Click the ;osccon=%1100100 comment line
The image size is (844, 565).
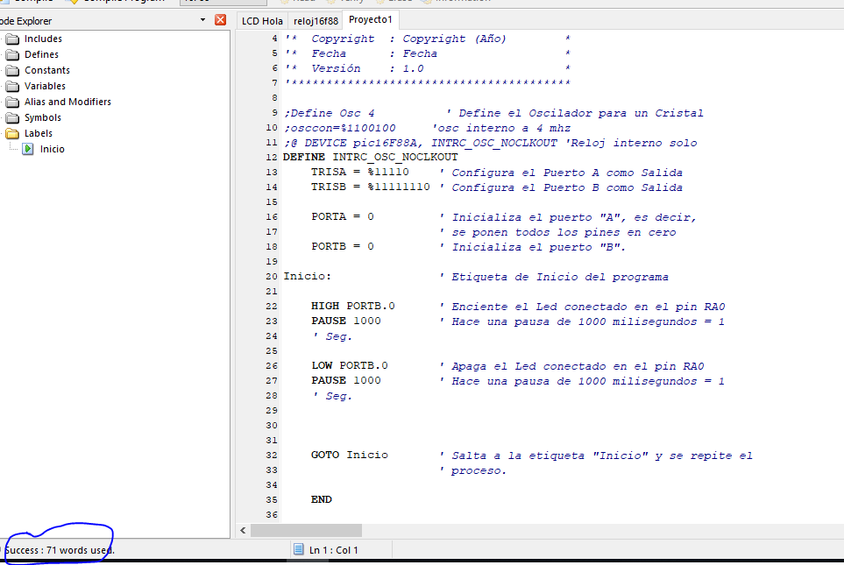[340, 128]
